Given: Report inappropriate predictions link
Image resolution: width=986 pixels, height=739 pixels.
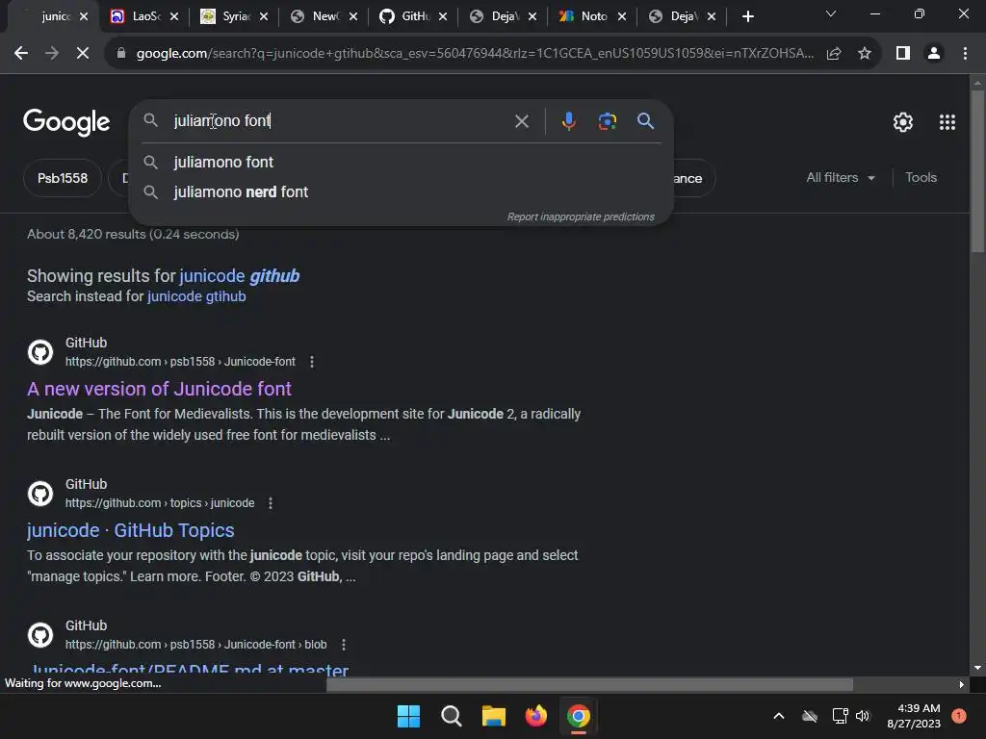Looking at the screenshot, I should pos(581,217).
